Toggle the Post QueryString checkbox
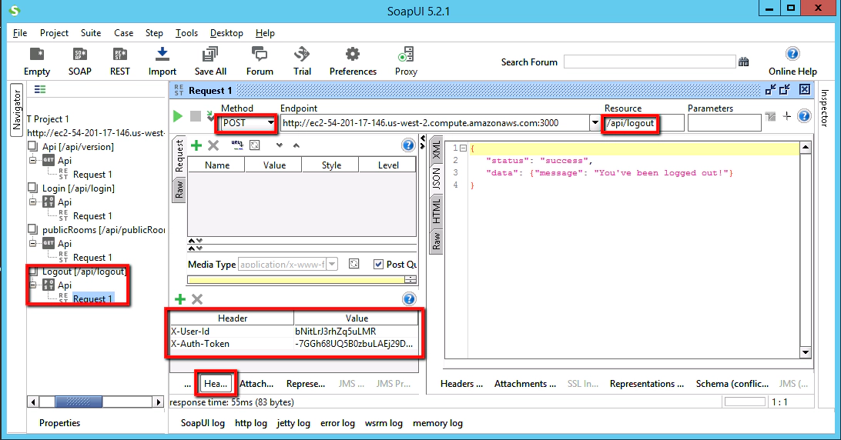Screen dimensions: 841x440 tap(378, 264)
